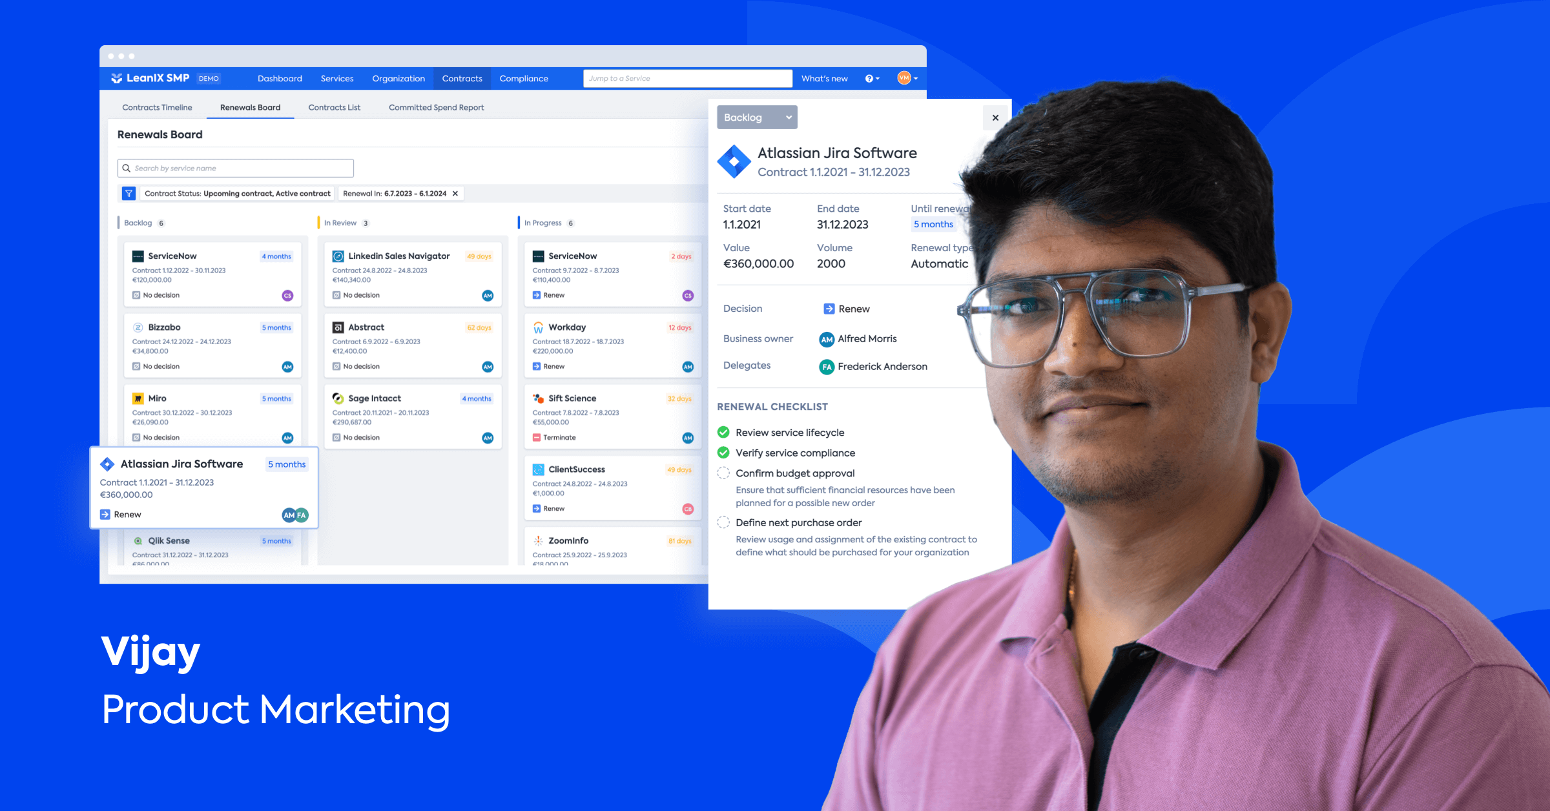
Task: Click the What's new link
Action: (825, 78)
